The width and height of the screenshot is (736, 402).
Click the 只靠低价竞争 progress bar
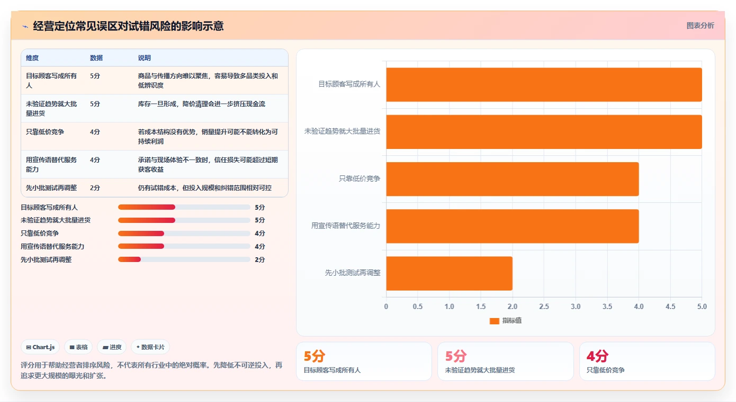[x=184, y=233]
